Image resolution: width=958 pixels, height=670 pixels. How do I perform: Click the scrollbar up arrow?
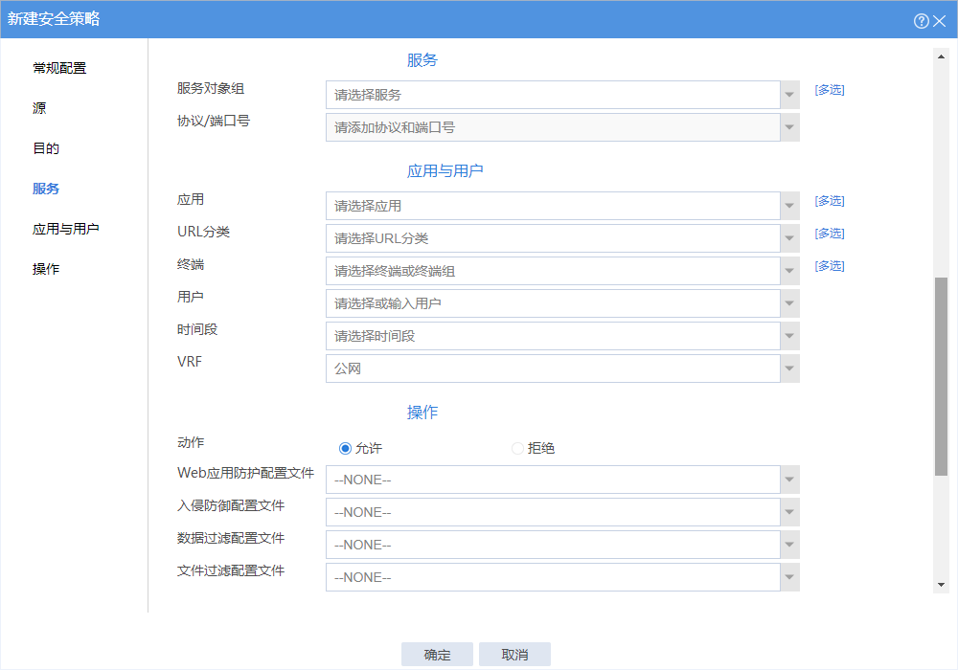[x=941, y=55]
